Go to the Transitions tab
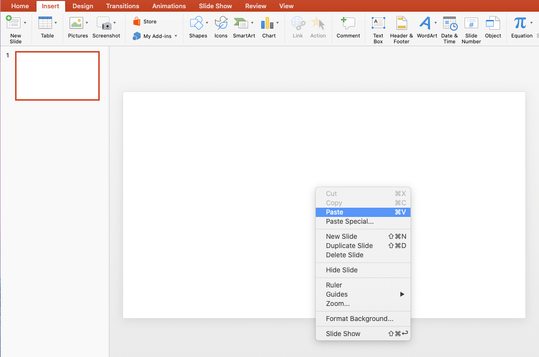The image size is (539, 357). 123,6
